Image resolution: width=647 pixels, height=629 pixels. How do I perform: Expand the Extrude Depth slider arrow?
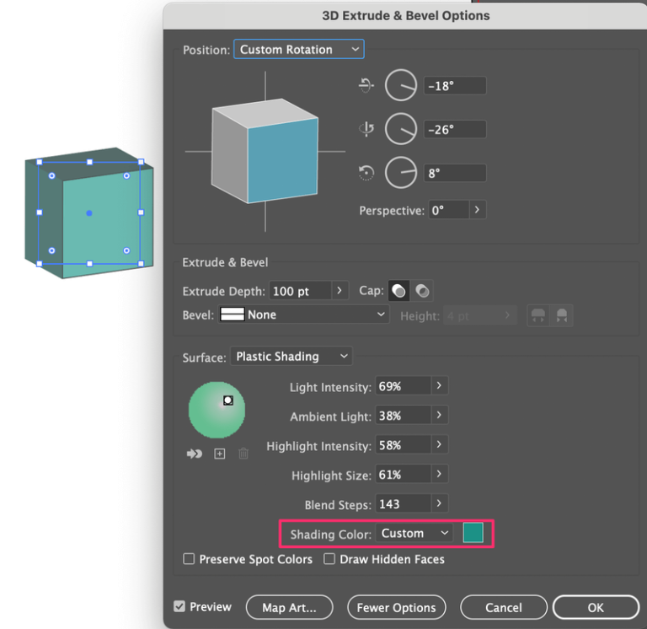(x=340, y=290)
